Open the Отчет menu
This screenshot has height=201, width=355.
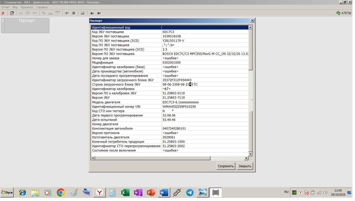tap(5, 7)
